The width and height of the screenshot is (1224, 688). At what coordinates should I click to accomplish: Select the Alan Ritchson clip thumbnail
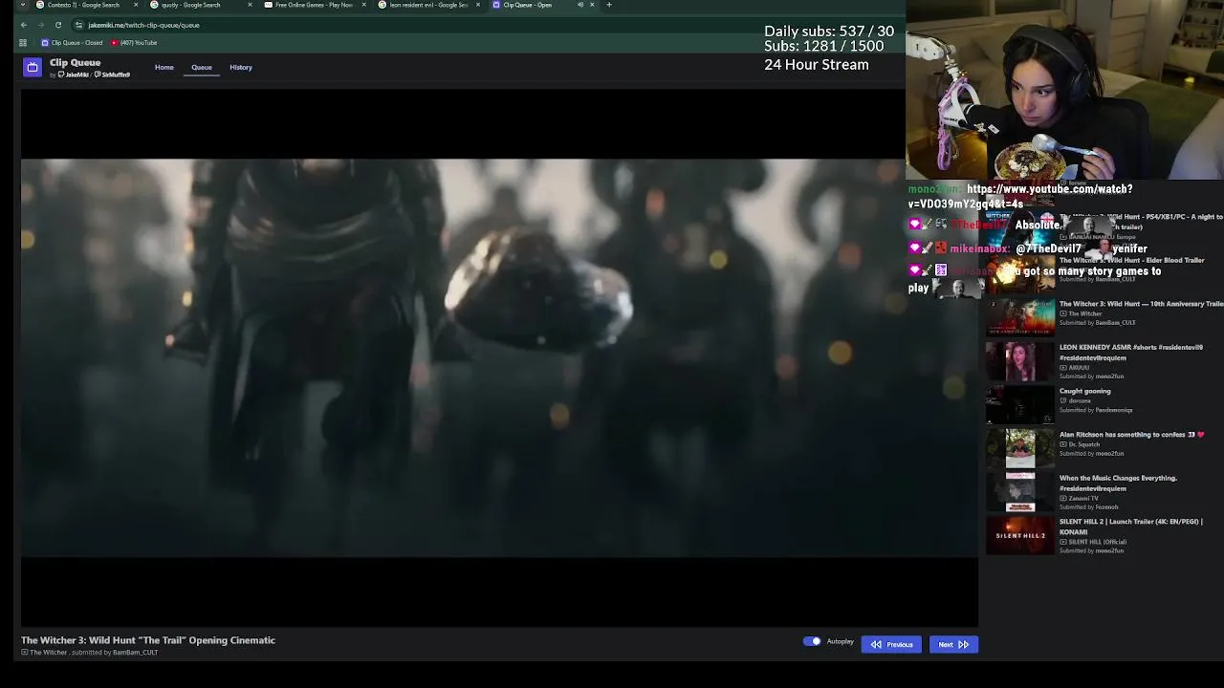1020,448
